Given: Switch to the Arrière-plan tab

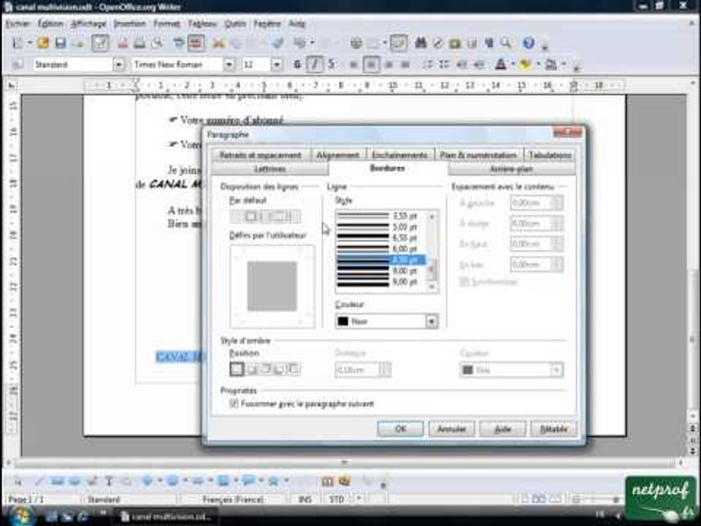Looking at the screenshot, I should (x=511, y=169).
